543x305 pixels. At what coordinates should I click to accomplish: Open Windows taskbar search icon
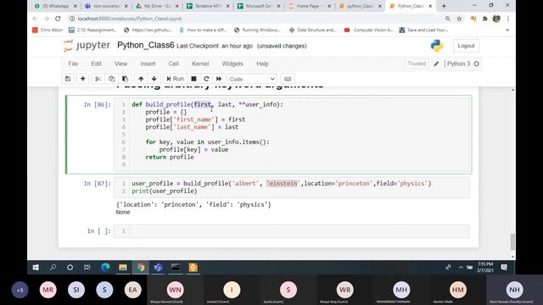53,268
